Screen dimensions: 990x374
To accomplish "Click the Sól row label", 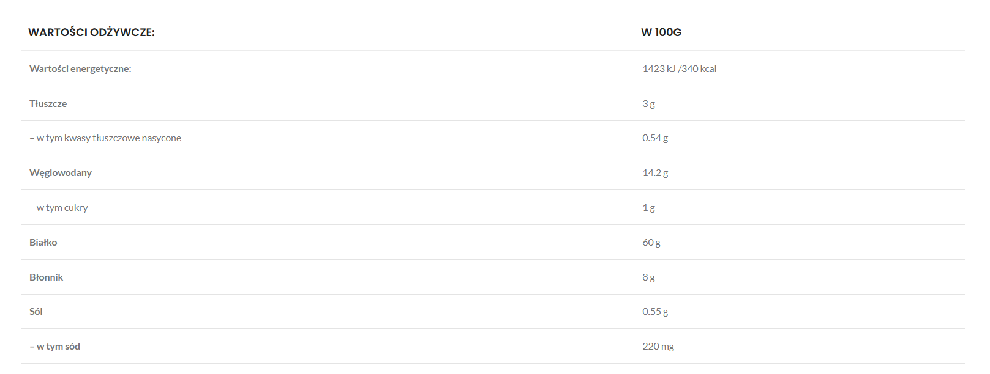I will 36,312.
